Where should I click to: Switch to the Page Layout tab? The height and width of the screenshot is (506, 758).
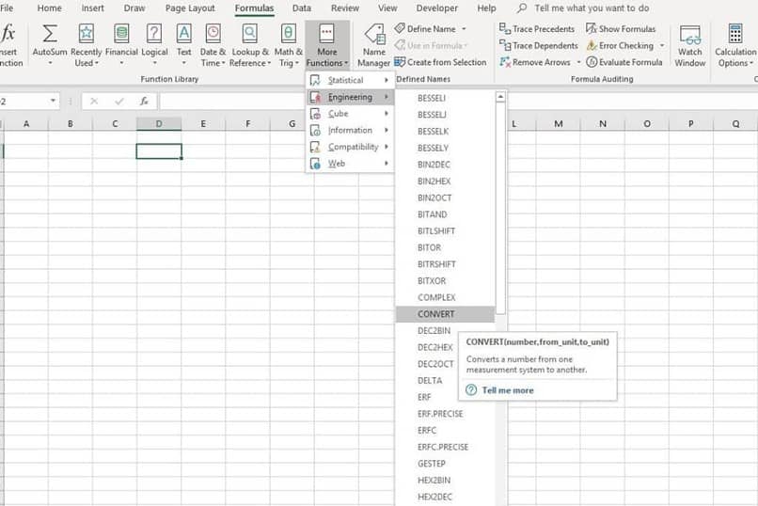coord(190,8)
